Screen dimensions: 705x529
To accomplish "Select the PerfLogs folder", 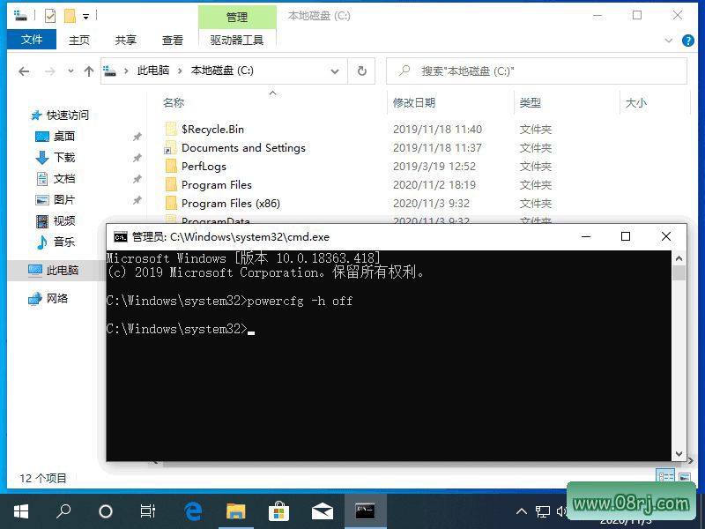I will 204,166.
